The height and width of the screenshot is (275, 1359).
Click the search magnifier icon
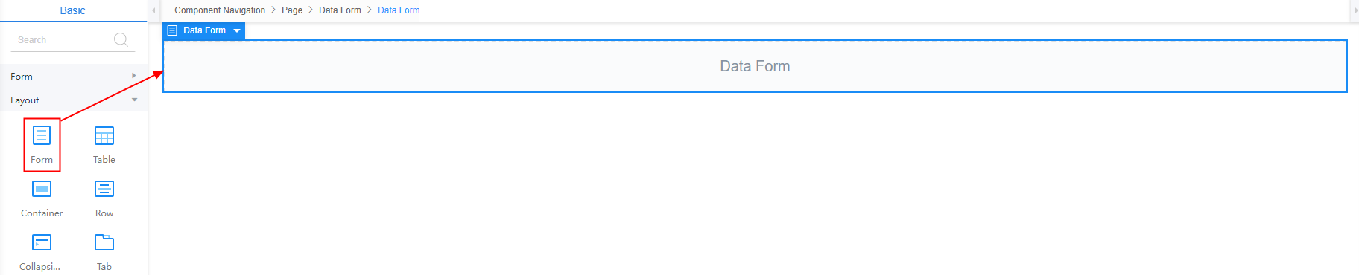pyautogui.click(x=121, y=40)
